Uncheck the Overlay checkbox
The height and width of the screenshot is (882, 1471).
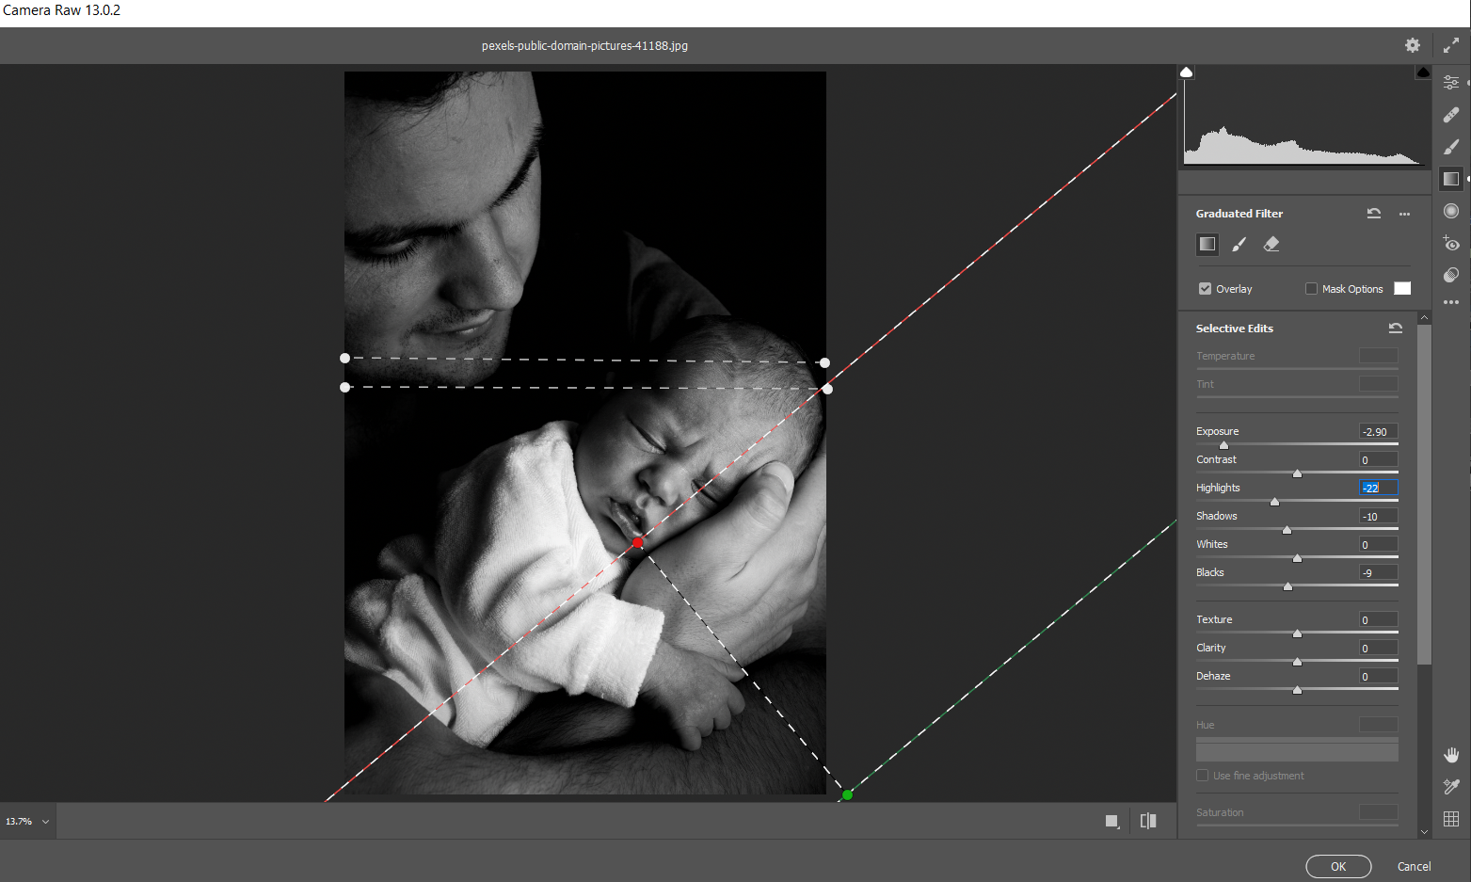(x=1205, y=289)
